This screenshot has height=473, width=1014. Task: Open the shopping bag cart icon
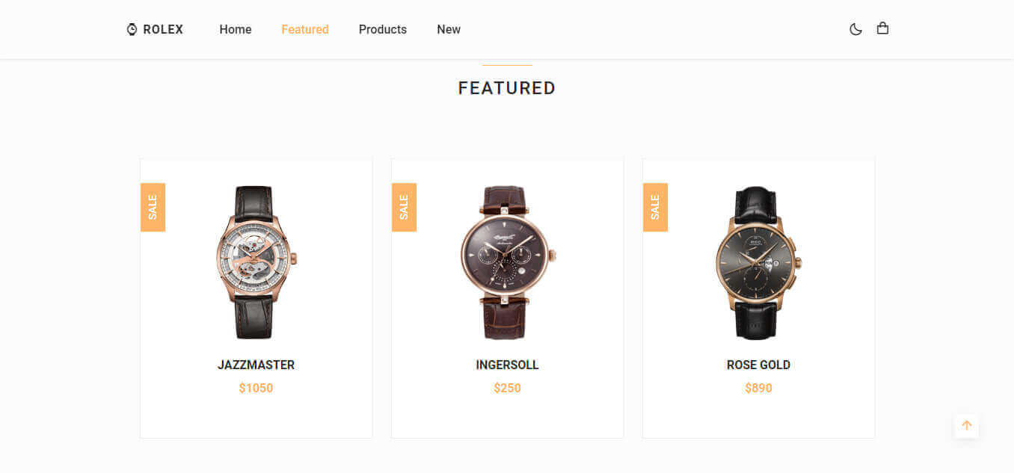pyautogui.click(x=882, y=28)
